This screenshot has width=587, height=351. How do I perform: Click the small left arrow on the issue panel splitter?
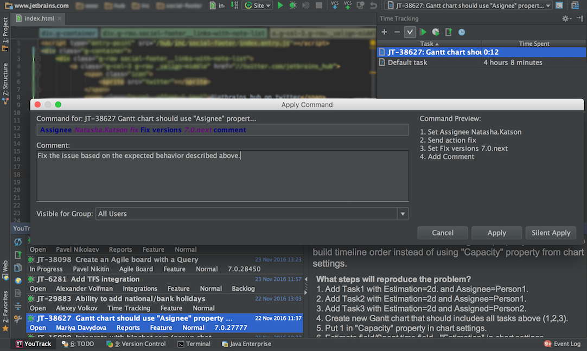(x=306, y=279)
